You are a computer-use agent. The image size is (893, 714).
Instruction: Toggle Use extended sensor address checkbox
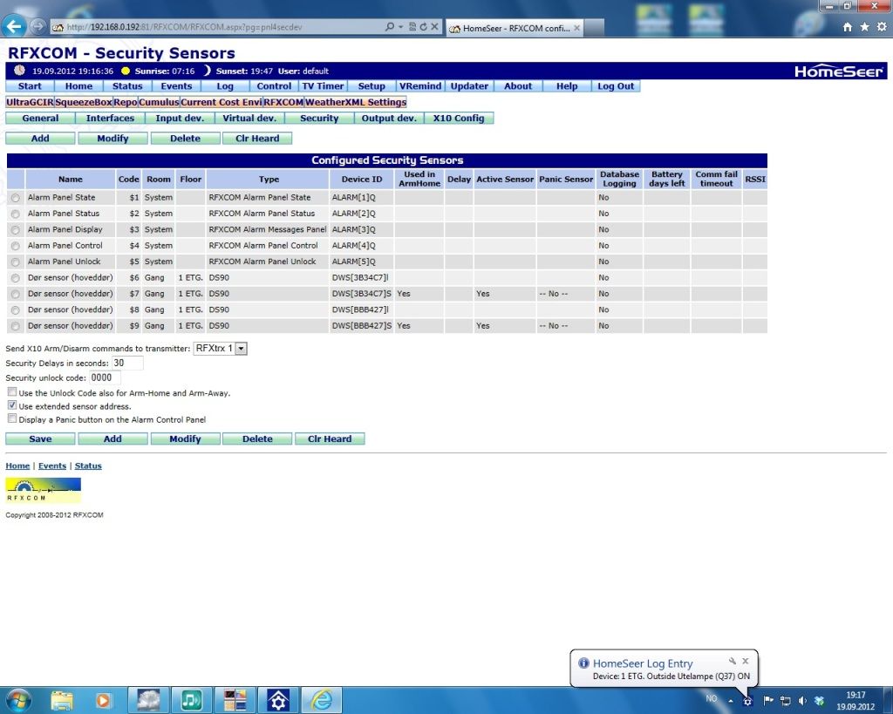[12, 405]
